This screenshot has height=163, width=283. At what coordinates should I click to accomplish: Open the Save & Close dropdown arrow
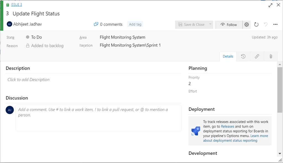click(x=210, y=24)
